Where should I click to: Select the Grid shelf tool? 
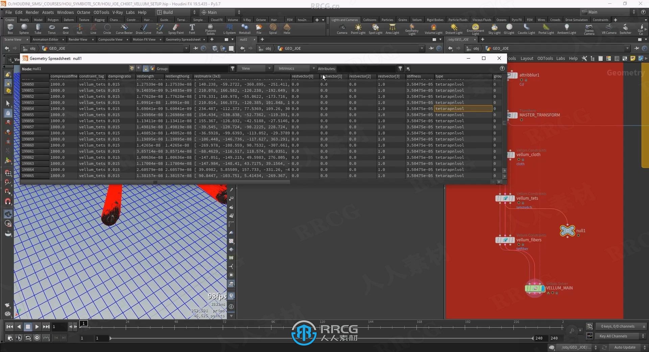click(x=66, y=29)
